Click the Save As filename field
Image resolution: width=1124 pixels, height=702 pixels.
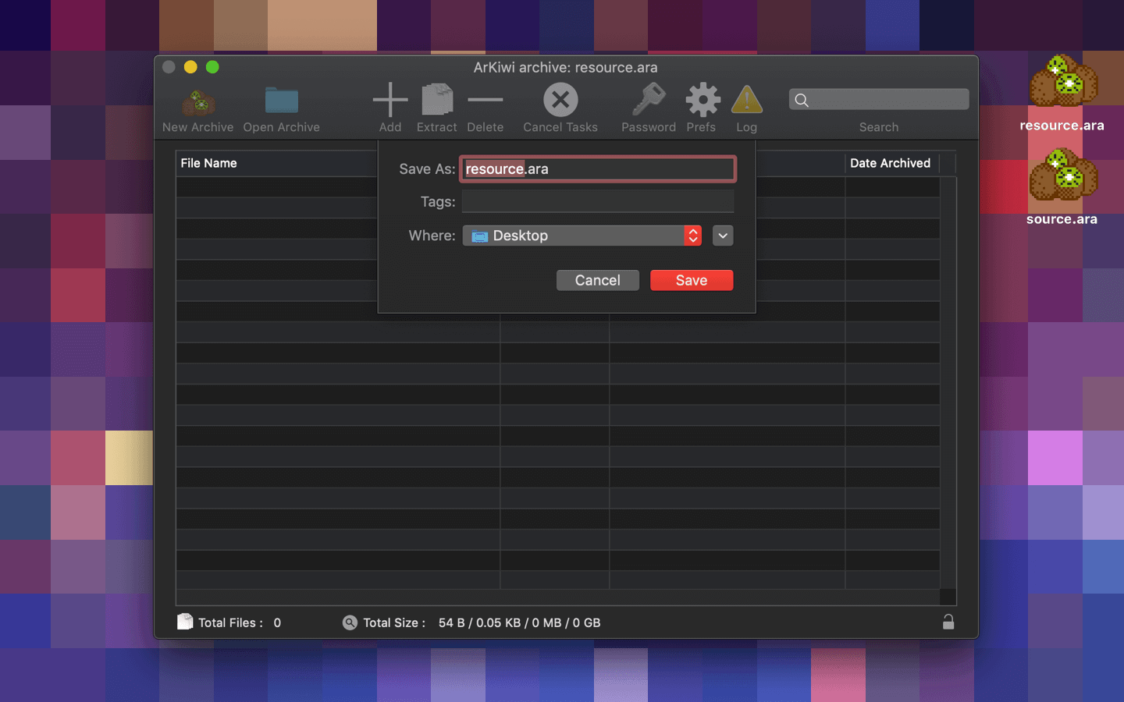click(x=597, y=169)
